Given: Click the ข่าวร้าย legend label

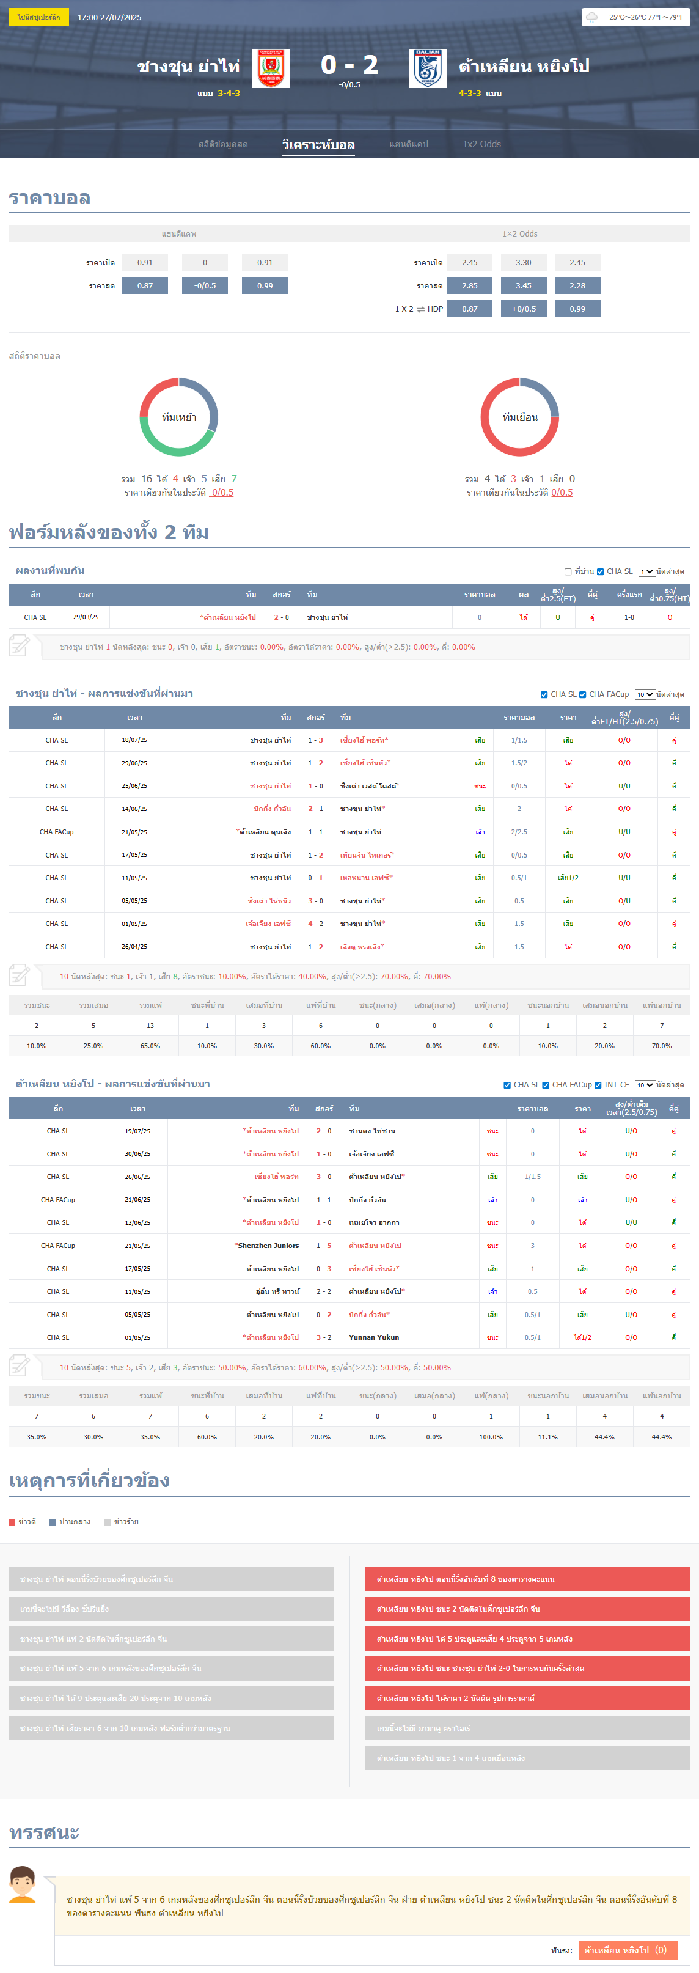Looking at the screenshot, I should point(126,1522).
